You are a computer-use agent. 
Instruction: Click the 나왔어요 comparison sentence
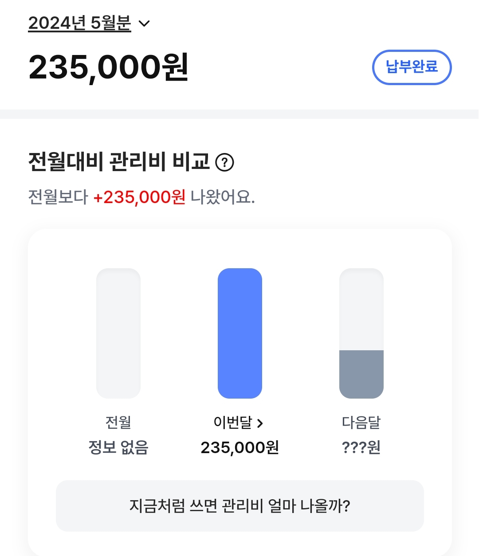click(x=222, y=197)
